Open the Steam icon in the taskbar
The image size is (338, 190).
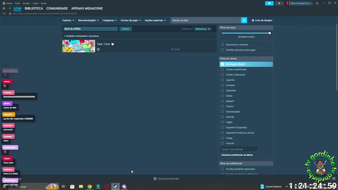coord(115,187)
